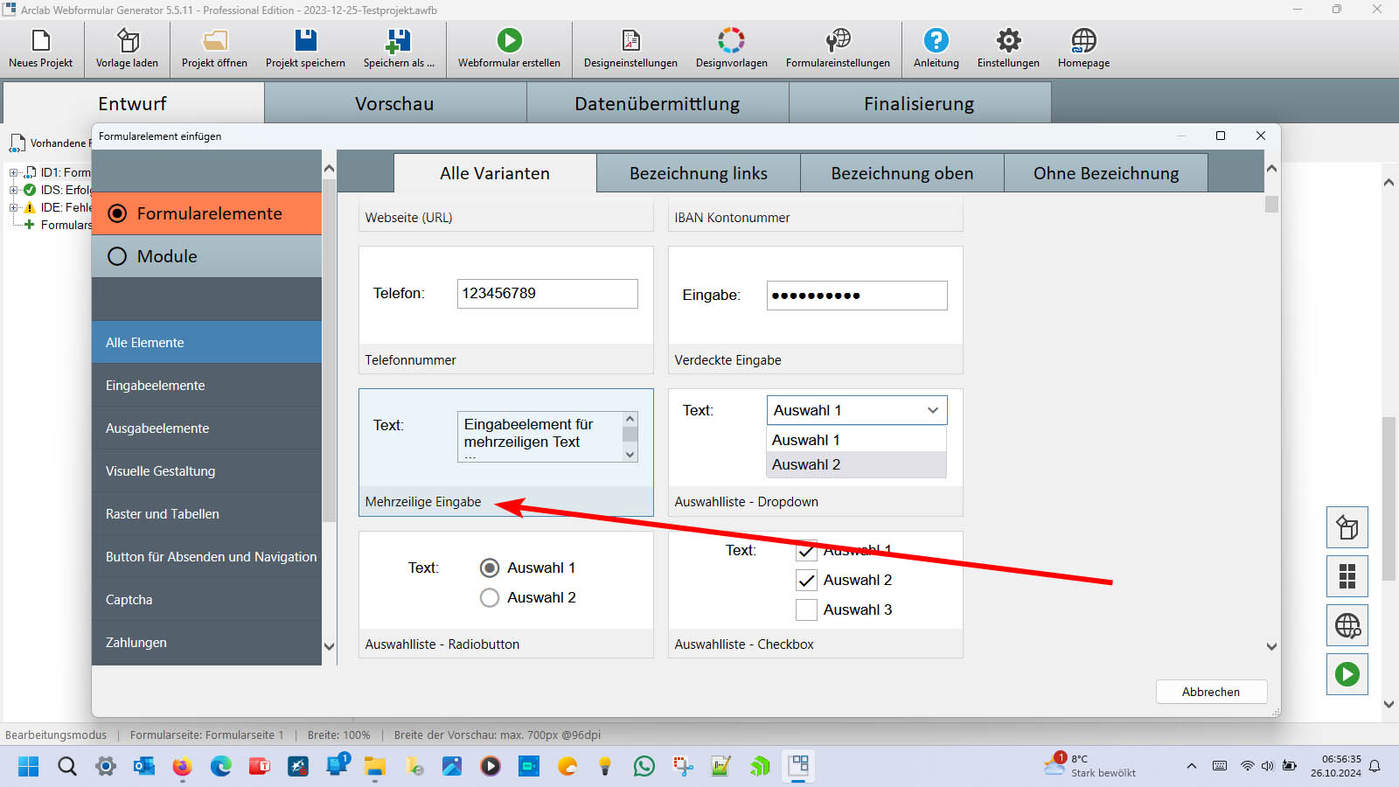Select the Mehrzeilige Eingabe element tile
1399x787 pixels.
505,452
